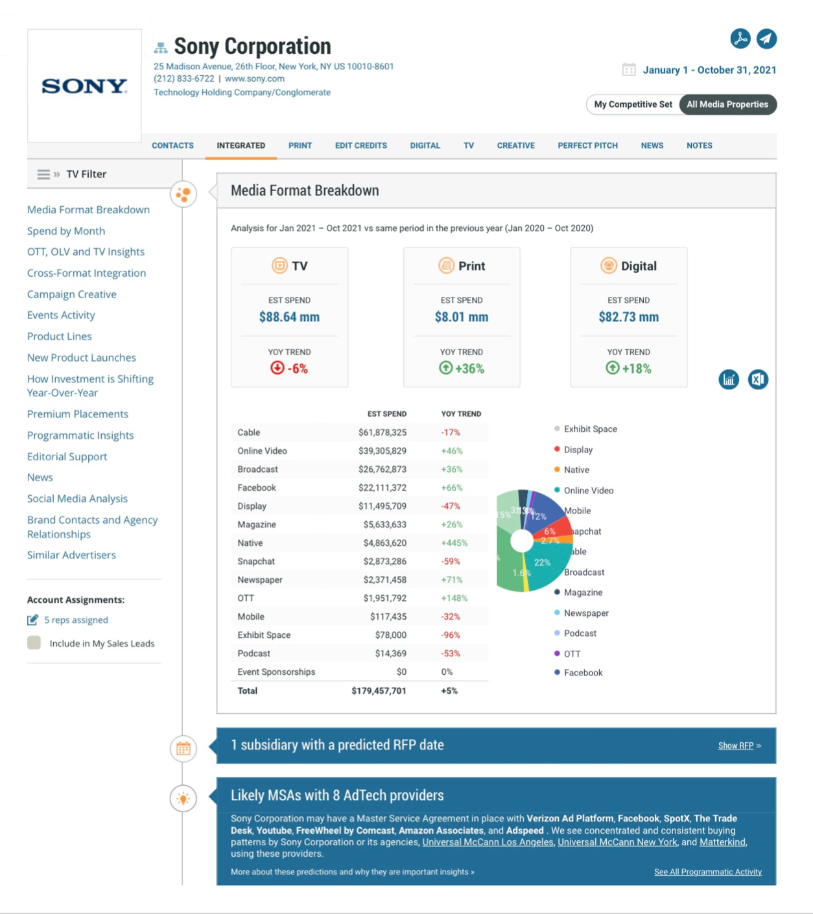Check Include in My Sales Leads
The height and width of the screenshot is (914, 813).
coord(34,643)
